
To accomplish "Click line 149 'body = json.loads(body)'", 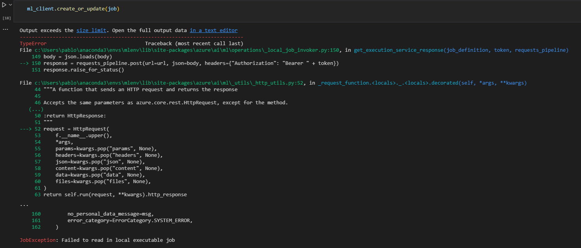I will 78,57.
